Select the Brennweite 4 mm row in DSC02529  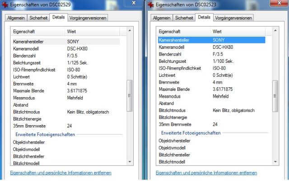click(66, 84)
